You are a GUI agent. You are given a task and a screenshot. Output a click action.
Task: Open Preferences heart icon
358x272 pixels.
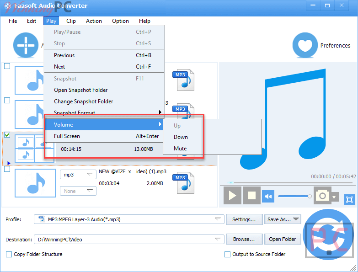click(x=305, y=45)
